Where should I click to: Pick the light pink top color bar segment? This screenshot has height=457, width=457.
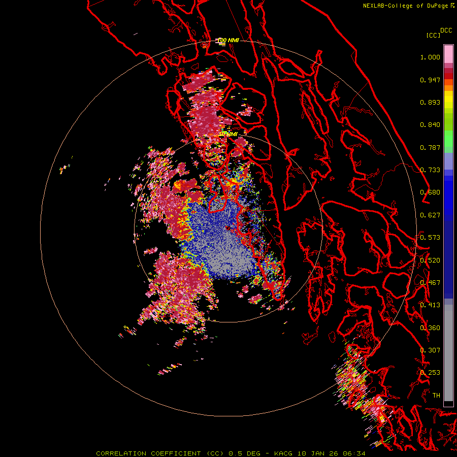(448, 54)
